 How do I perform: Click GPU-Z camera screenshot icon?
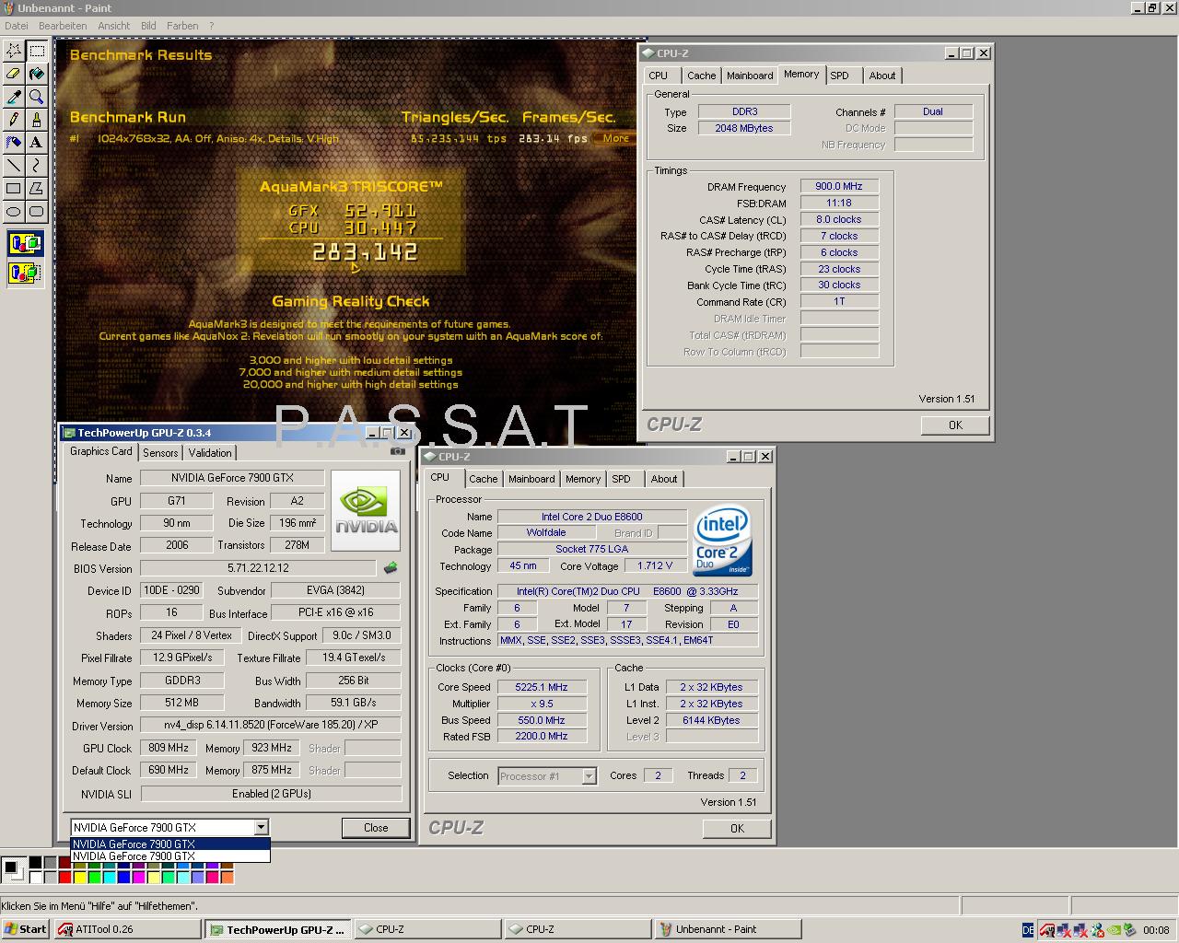pos(398,451)
